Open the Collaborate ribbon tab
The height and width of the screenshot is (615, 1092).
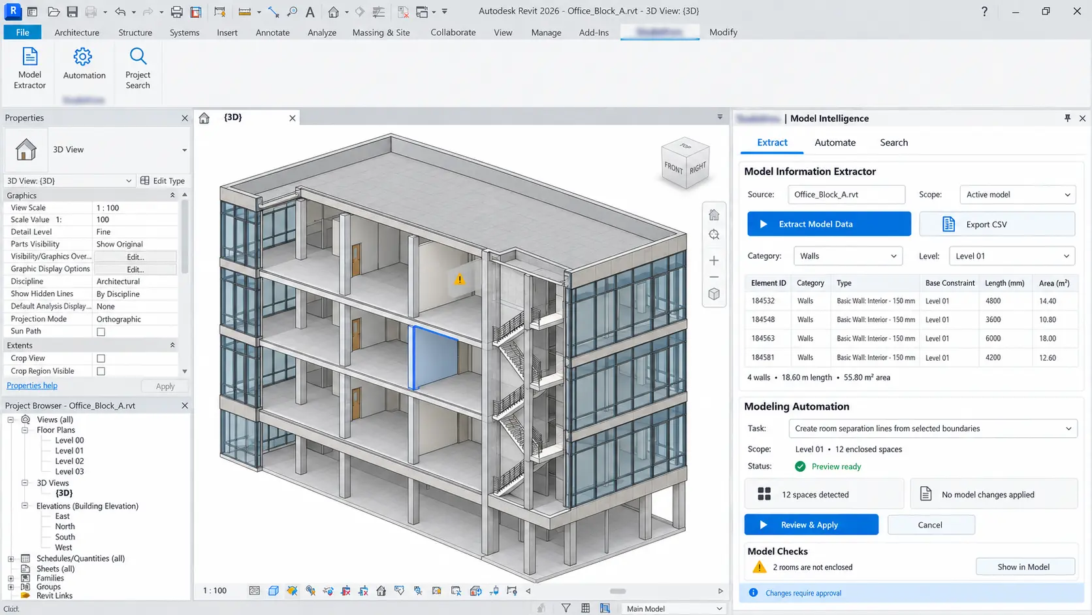[453, 32]
